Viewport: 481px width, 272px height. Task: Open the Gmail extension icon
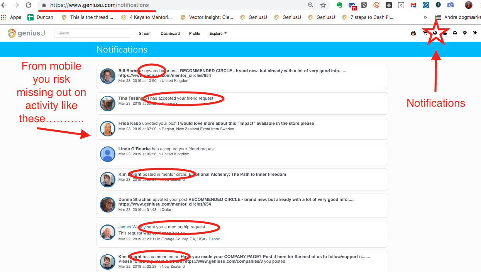pyautogui.click(x=413, y=5)
